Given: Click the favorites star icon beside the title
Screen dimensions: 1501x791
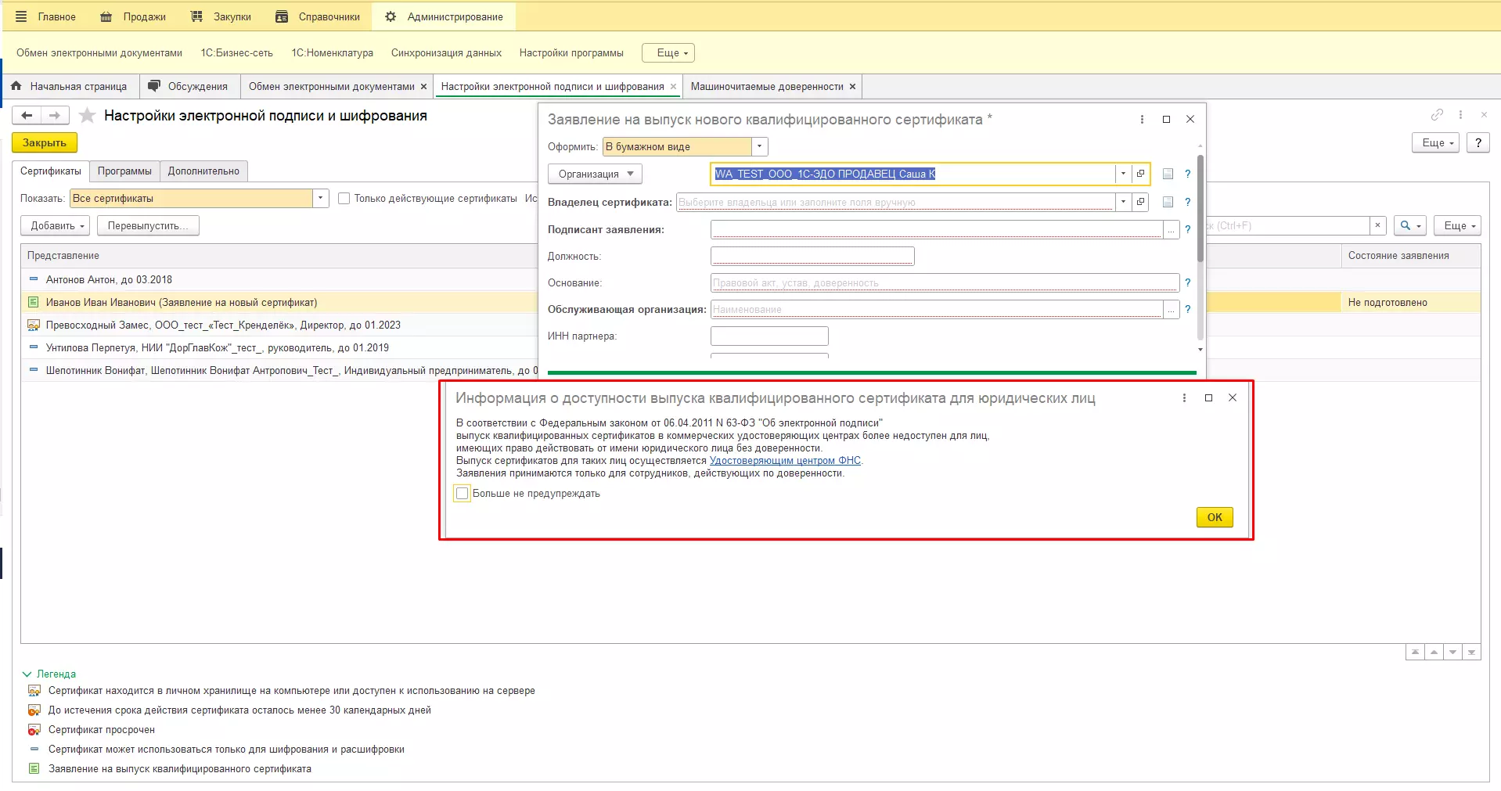Looking at the screenshot, I should 88,116.
